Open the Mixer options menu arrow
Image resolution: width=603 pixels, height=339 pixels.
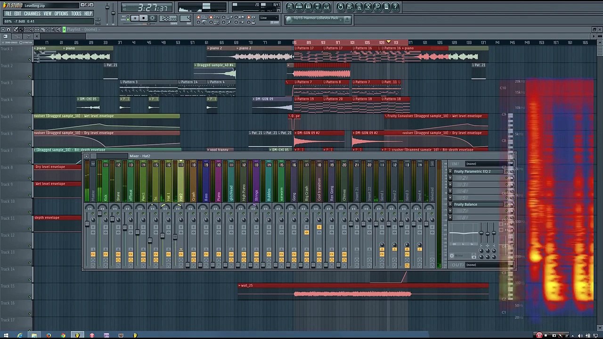(86, 156)
